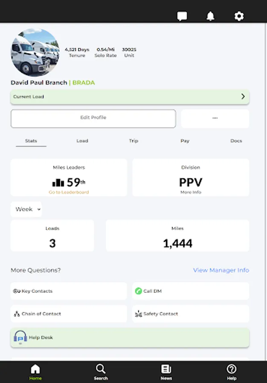Follow the Go to Leaderboard link

pyautogui.click(x=69, y=192)
